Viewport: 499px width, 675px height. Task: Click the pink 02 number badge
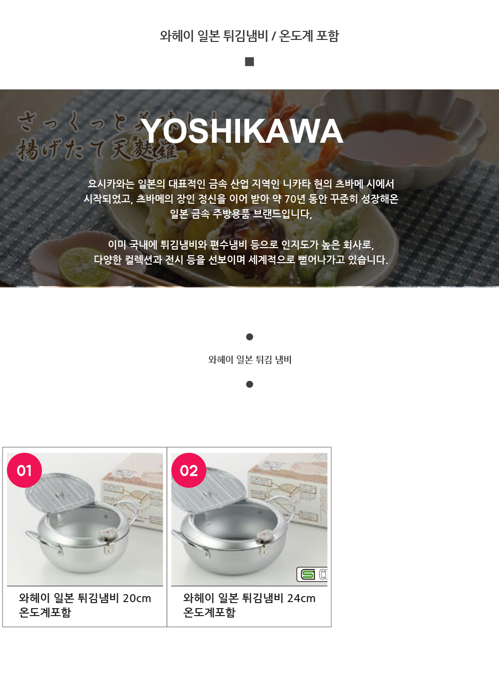pyautogui.click(x=189, y=470)
